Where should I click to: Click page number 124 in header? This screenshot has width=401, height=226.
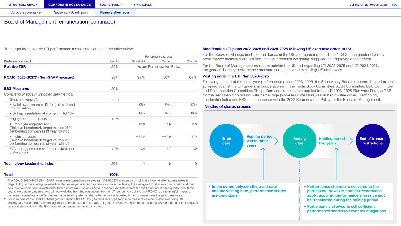pyautogui.click(x=394, y=4)
